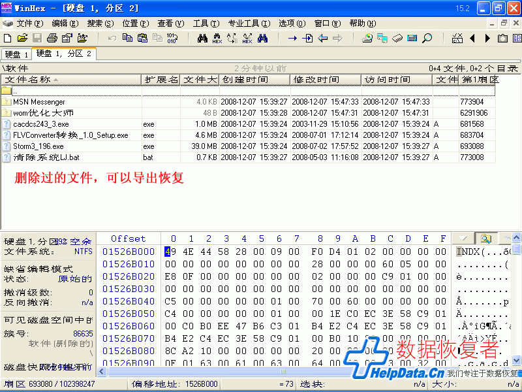Switch to the 硬盘 1 tab

[16, 54]
